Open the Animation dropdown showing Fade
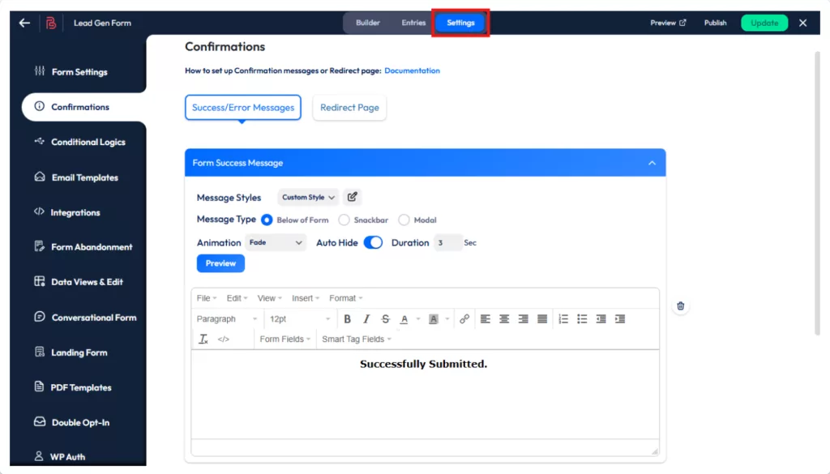Viewport: 830px width, 474px height. pyautogui.click(x=274, y=241)
